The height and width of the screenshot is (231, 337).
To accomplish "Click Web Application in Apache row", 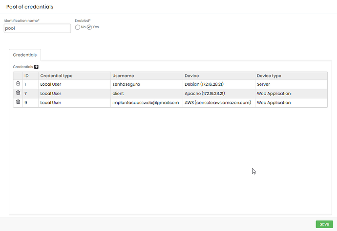I will 291,94.
